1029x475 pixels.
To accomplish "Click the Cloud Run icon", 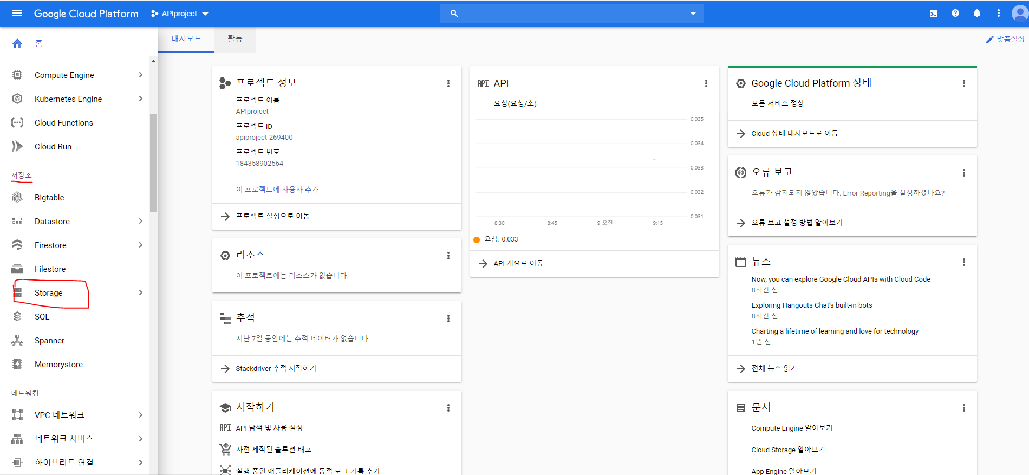I will (x=17, y=146).
